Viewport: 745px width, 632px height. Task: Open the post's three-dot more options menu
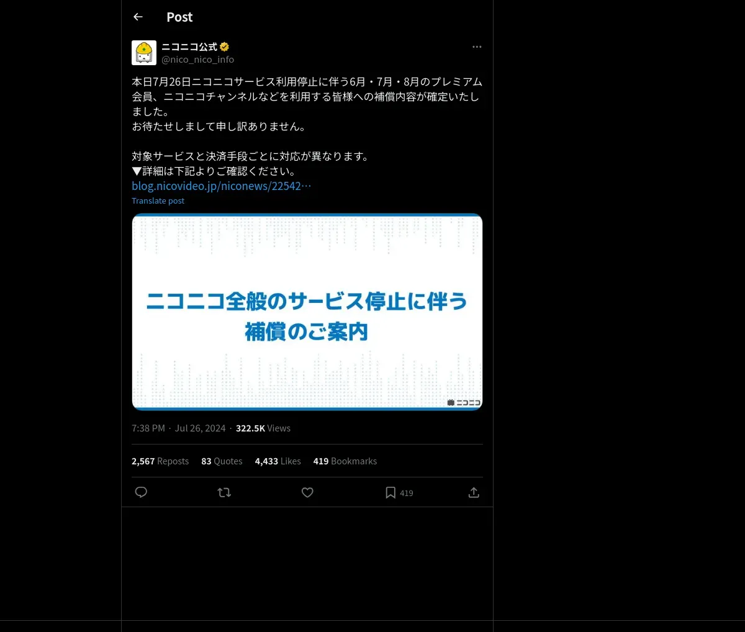coord(477,47)
